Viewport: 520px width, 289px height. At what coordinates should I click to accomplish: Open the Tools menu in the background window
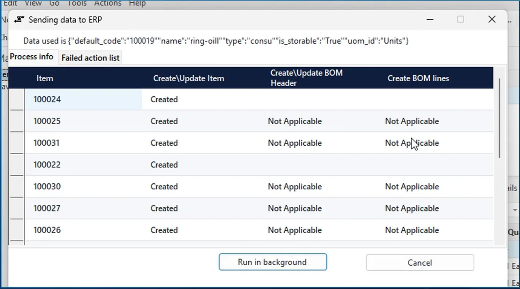(x=76, y=3)
